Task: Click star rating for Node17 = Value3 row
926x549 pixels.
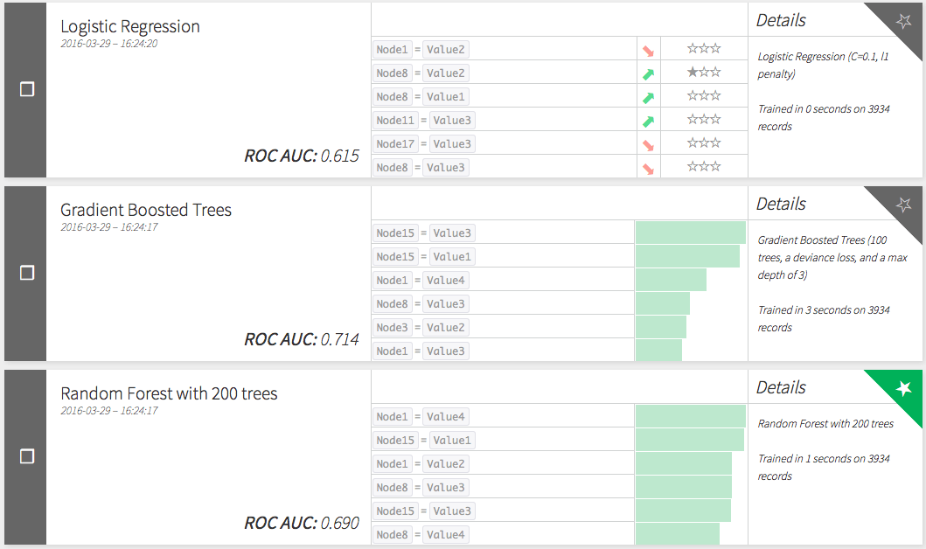Action: coord(704,142)
